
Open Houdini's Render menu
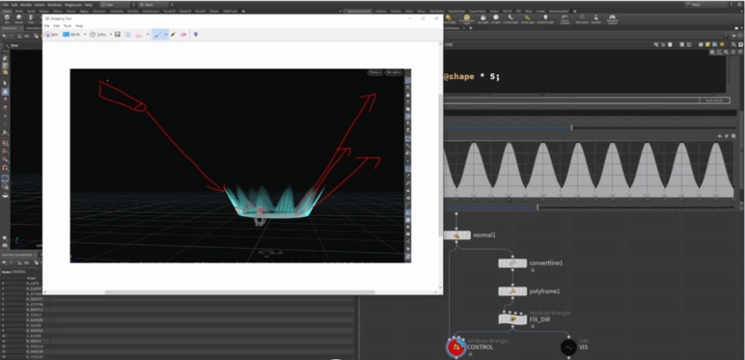(26, 5)
